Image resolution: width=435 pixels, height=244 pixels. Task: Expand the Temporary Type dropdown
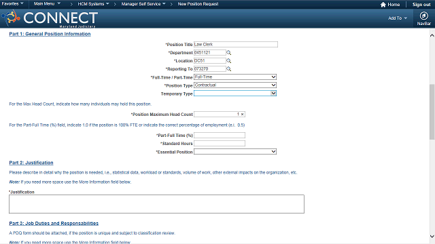[235, 94]
